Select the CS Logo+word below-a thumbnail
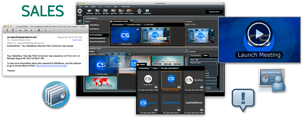The height and width of the screenshot is (117, 303). pos(171,80)
